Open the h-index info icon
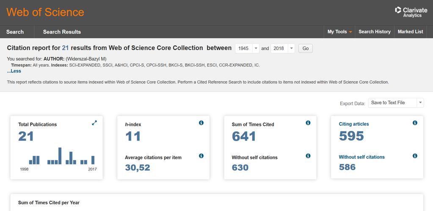This screenshot has width=433, height=211. 201,123
